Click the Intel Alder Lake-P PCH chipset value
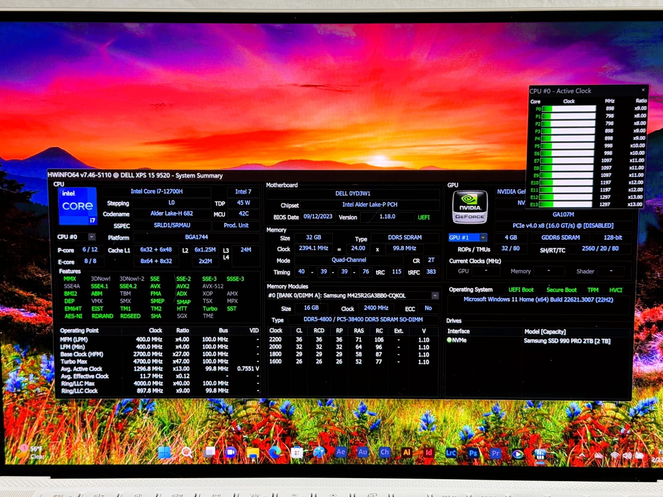The height and width of the screenshot is (497, 663). [370, 205]
